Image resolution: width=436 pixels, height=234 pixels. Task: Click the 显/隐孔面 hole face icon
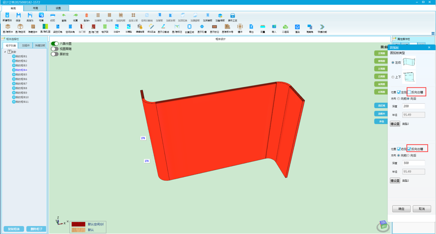[x=45, y=26]
